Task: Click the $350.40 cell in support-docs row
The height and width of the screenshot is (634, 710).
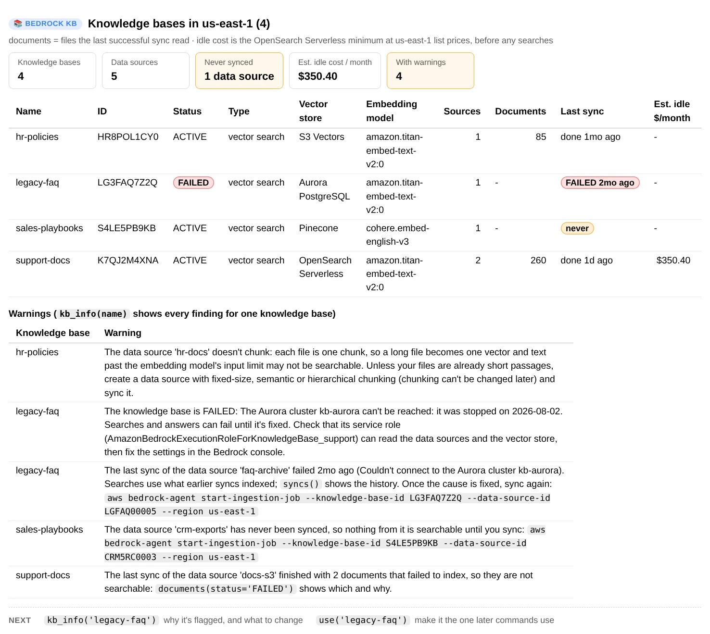Action: pos(673,261)
